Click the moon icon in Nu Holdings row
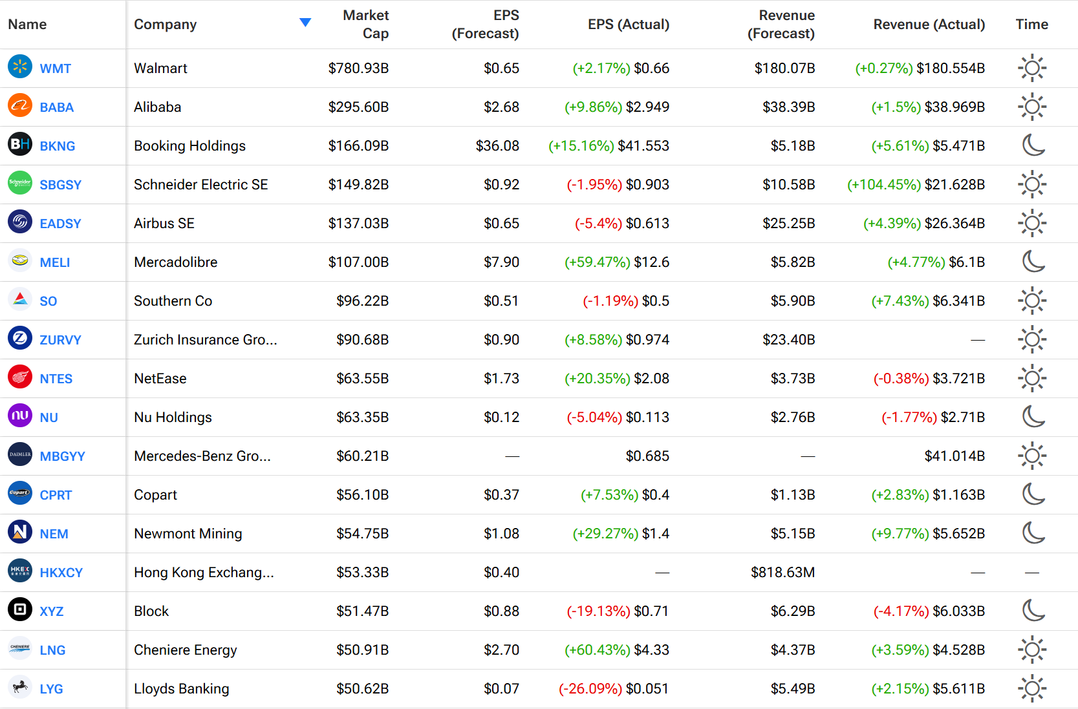The image size is (1078, 709). (x=1033, y=416)
